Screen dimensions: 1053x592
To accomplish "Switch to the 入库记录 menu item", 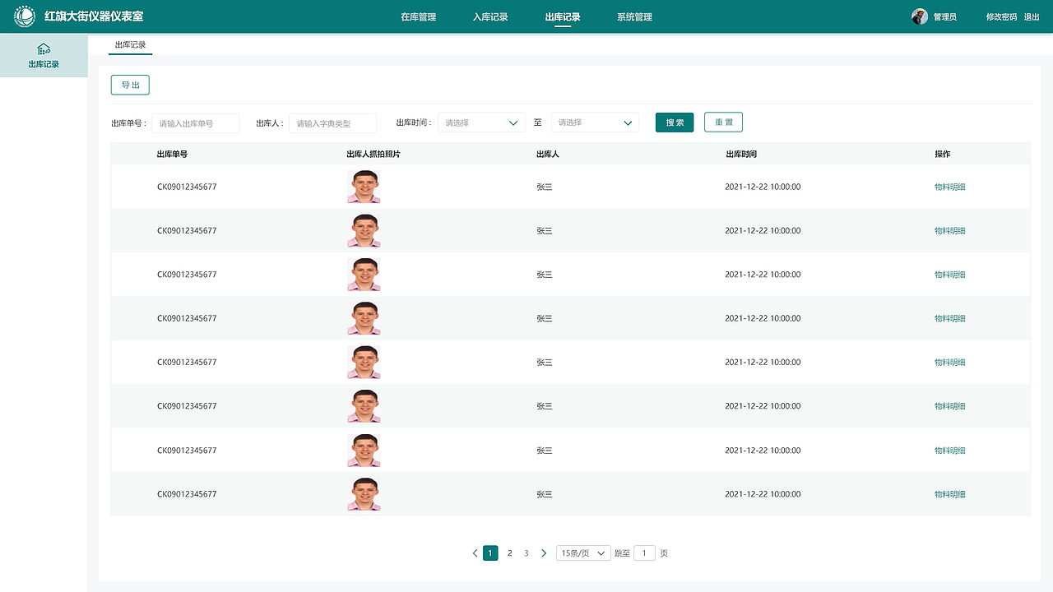I will [490, 16].
